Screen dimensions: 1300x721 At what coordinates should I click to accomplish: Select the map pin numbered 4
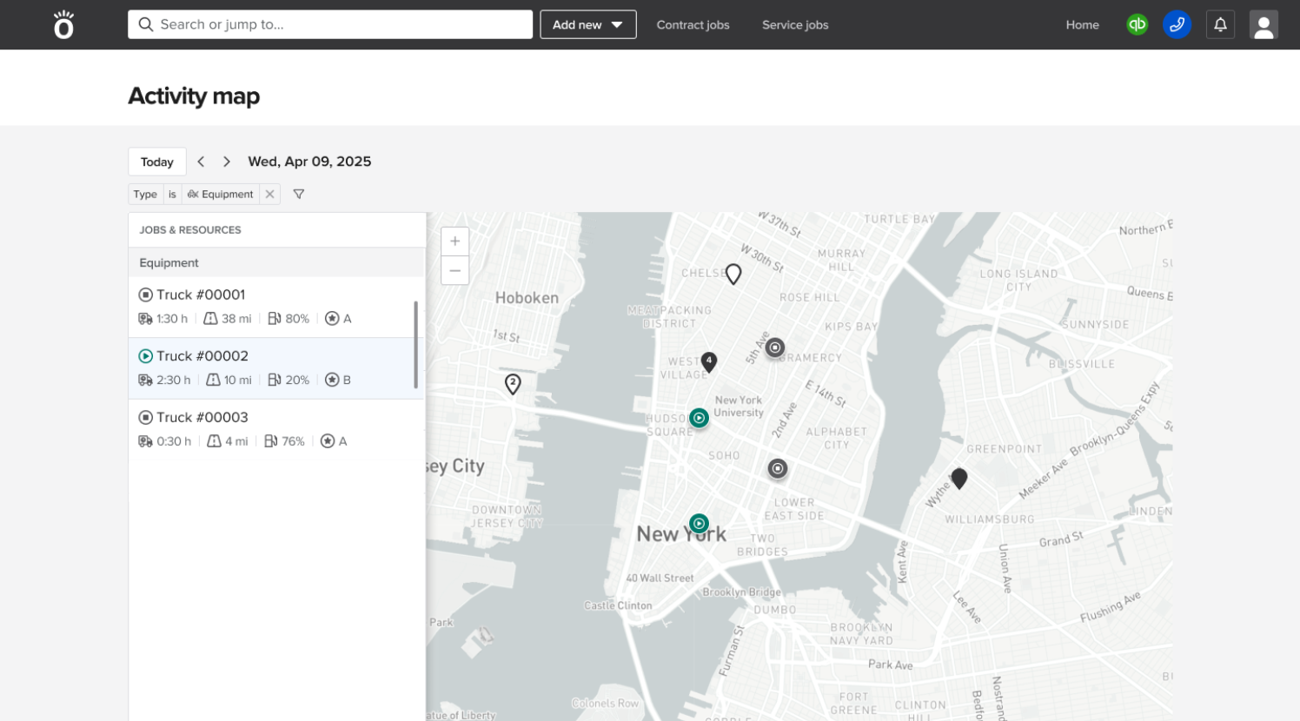(709, 361)
